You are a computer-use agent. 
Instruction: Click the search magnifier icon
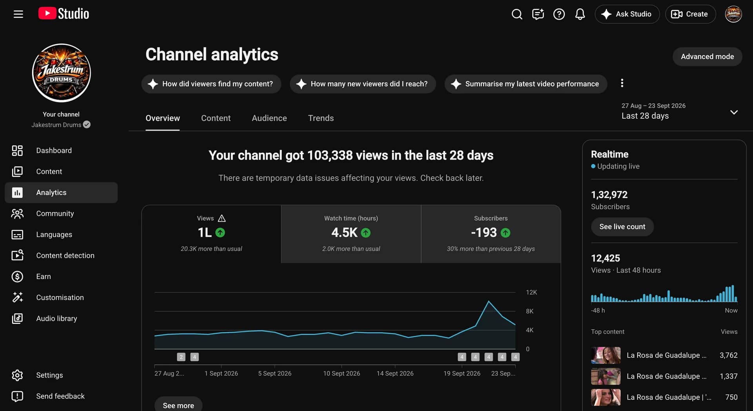point(517,14)
